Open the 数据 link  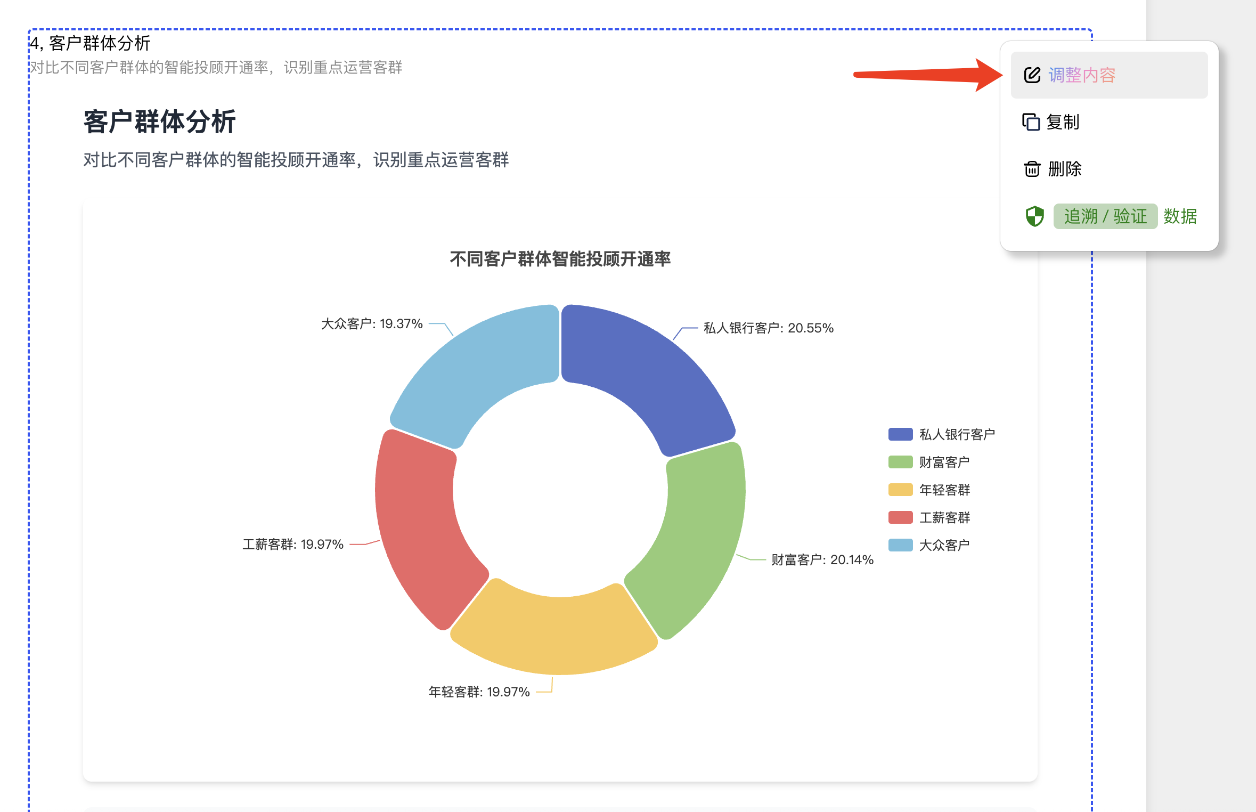1180,216
